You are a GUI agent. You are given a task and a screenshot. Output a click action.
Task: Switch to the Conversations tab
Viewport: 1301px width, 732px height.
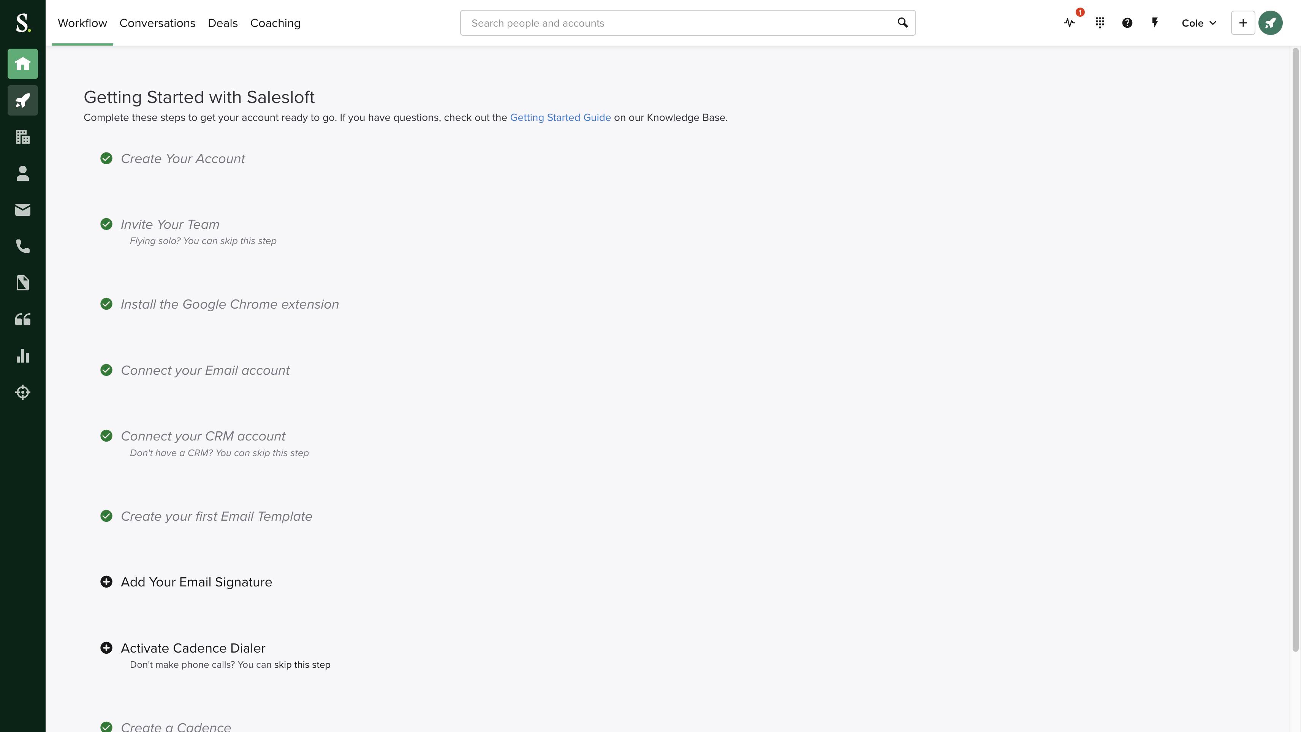click(157, 23)
